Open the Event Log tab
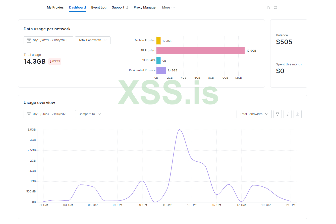This screenshot has height=224, width=336. [x=99, y=8]
